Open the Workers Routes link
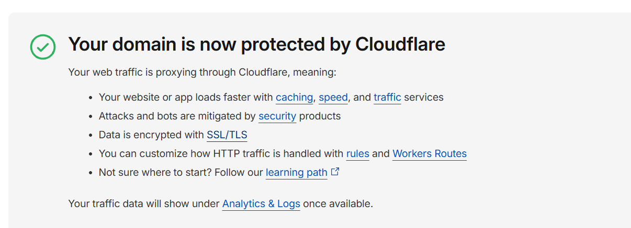This screenshot has width=631, height=228. pyautogui.click(x=430, y=153)
